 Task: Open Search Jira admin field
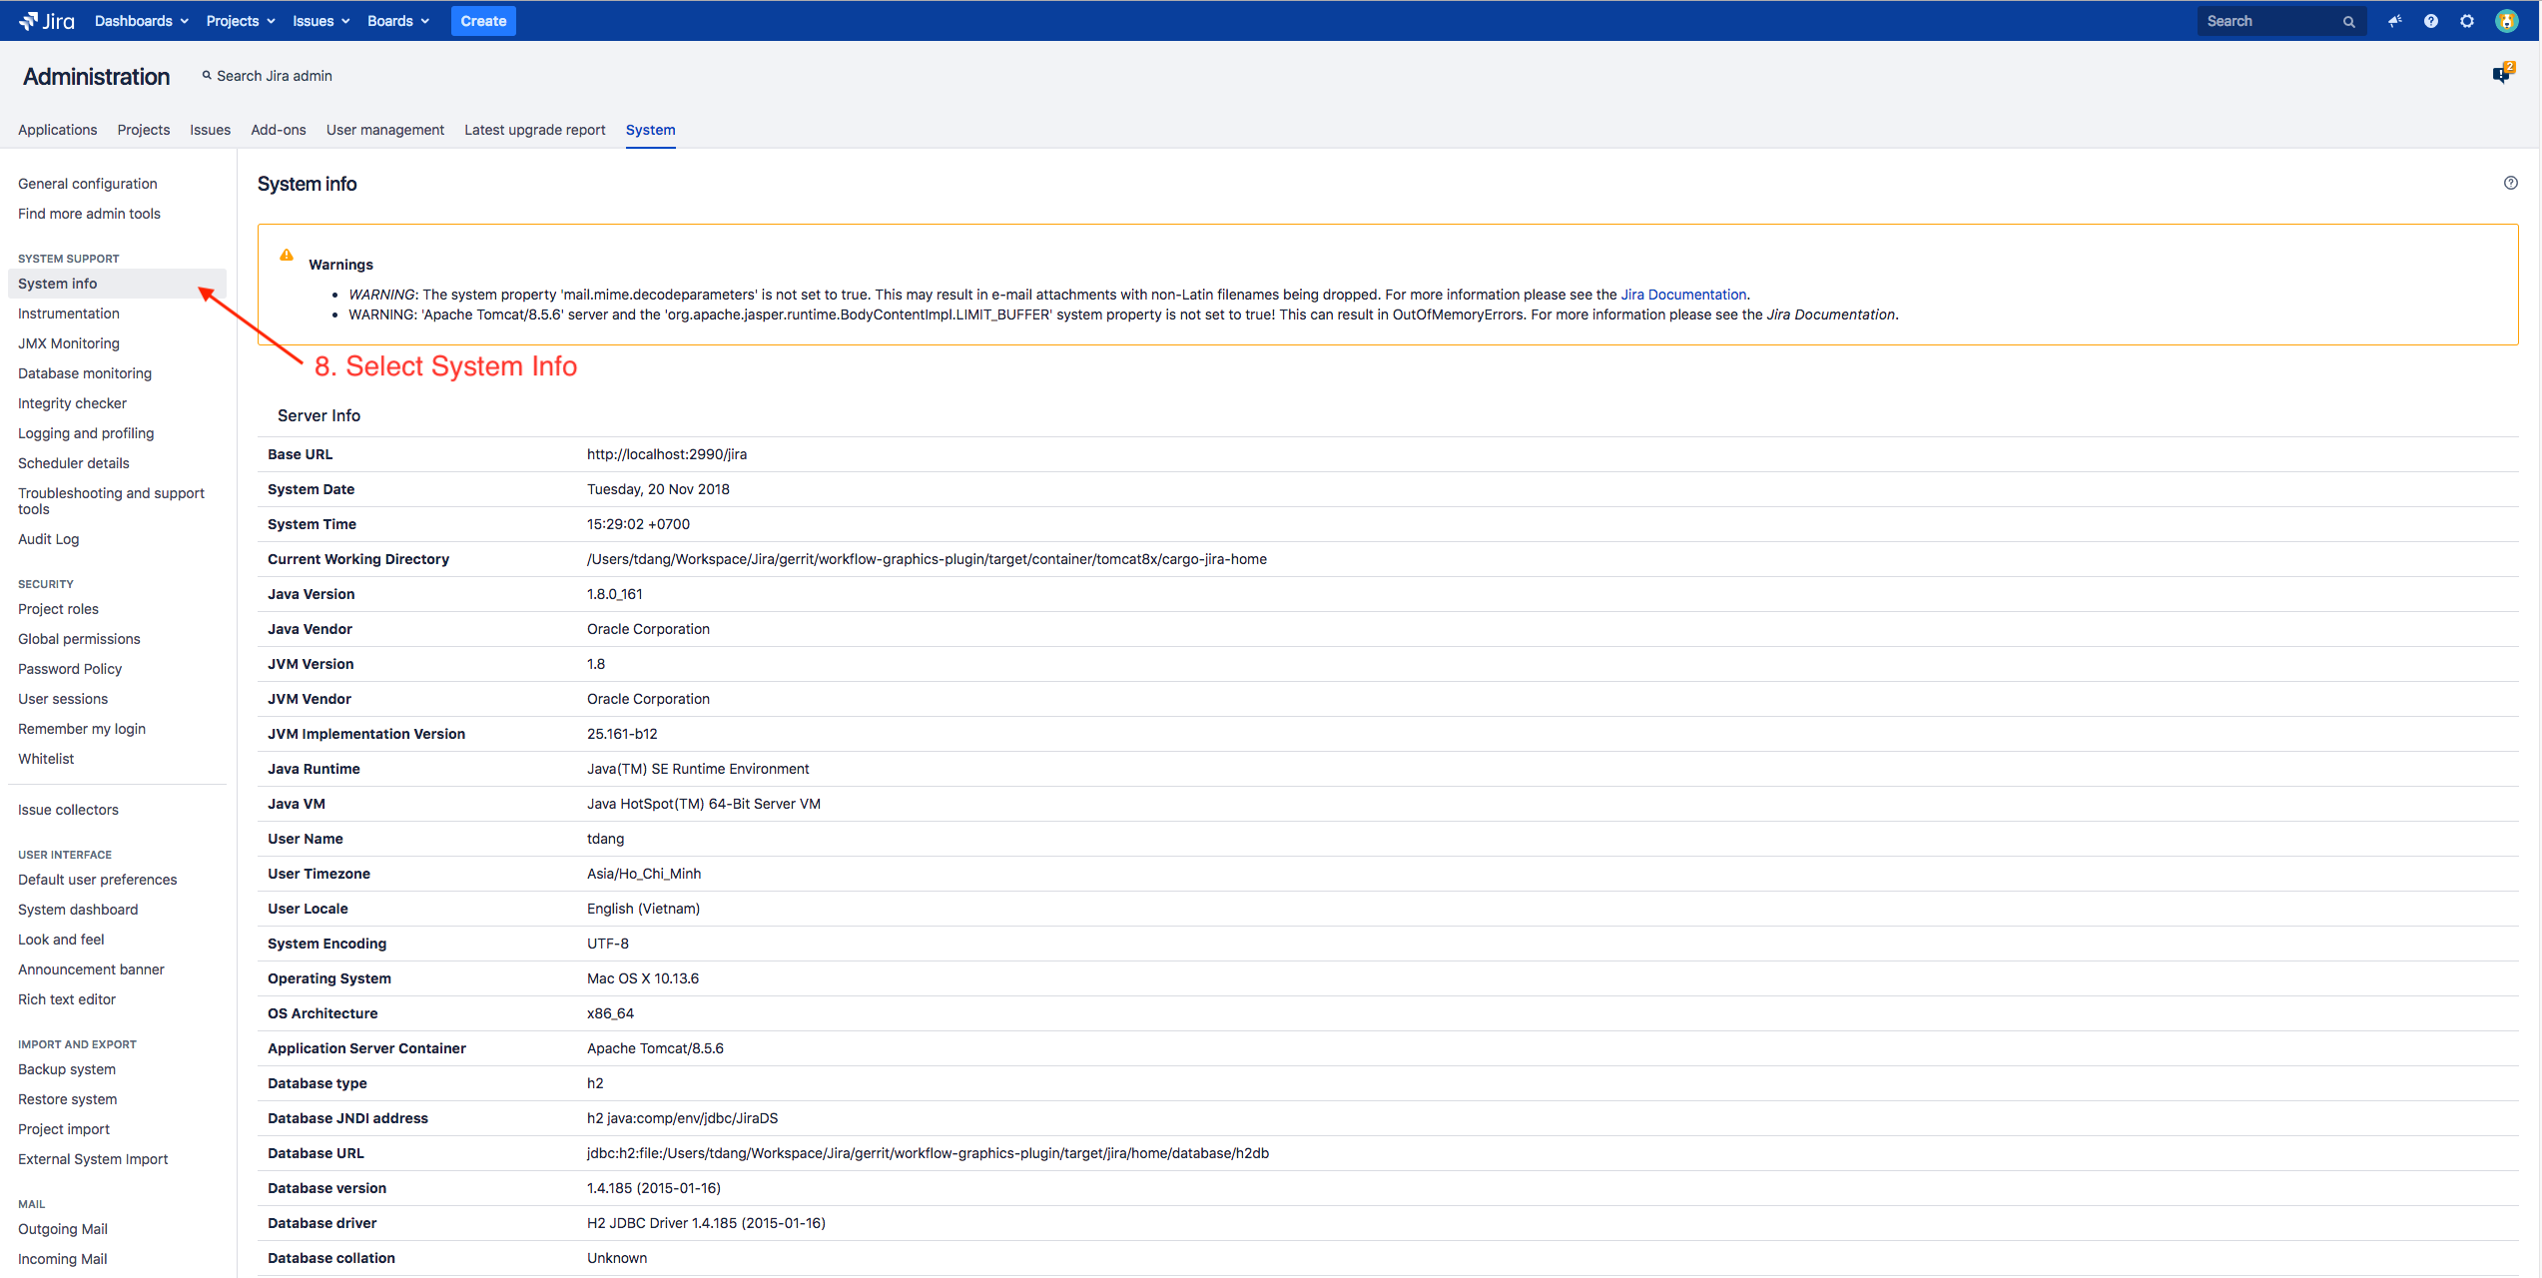click(268, 76)
